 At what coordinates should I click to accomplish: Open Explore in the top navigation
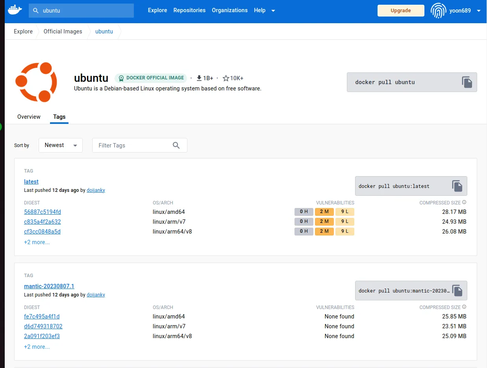tap(157, 10)
